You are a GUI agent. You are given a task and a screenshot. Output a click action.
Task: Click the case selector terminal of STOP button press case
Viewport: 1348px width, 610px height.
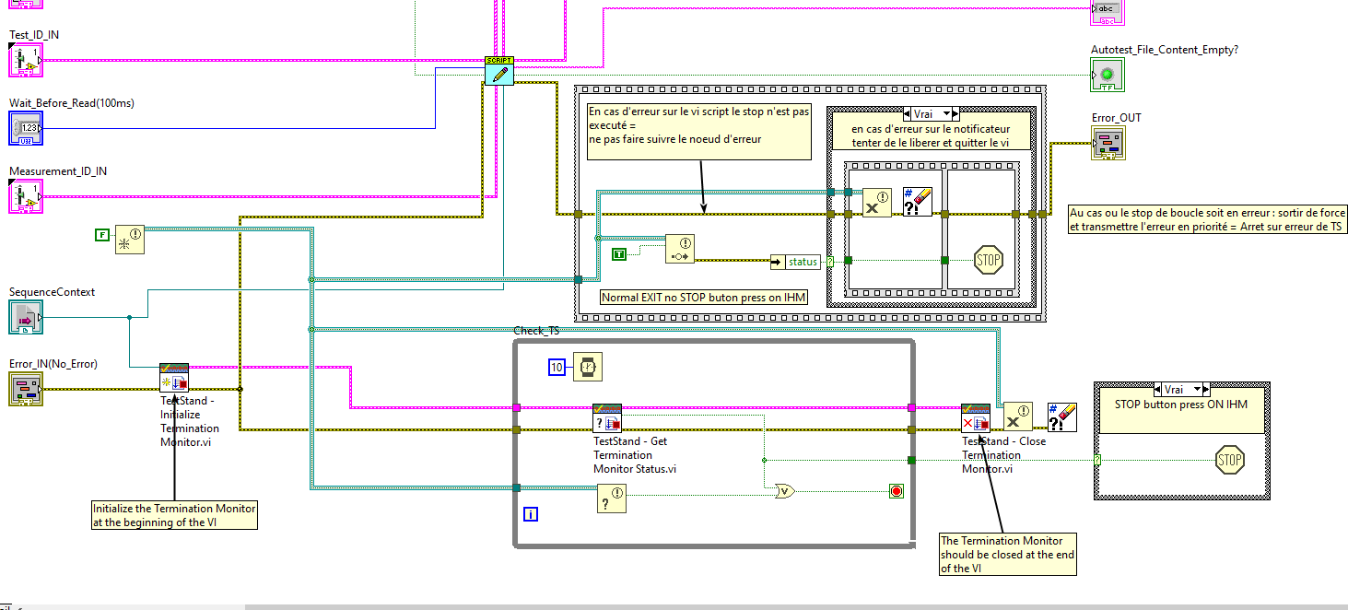[x=1098, y=460]
